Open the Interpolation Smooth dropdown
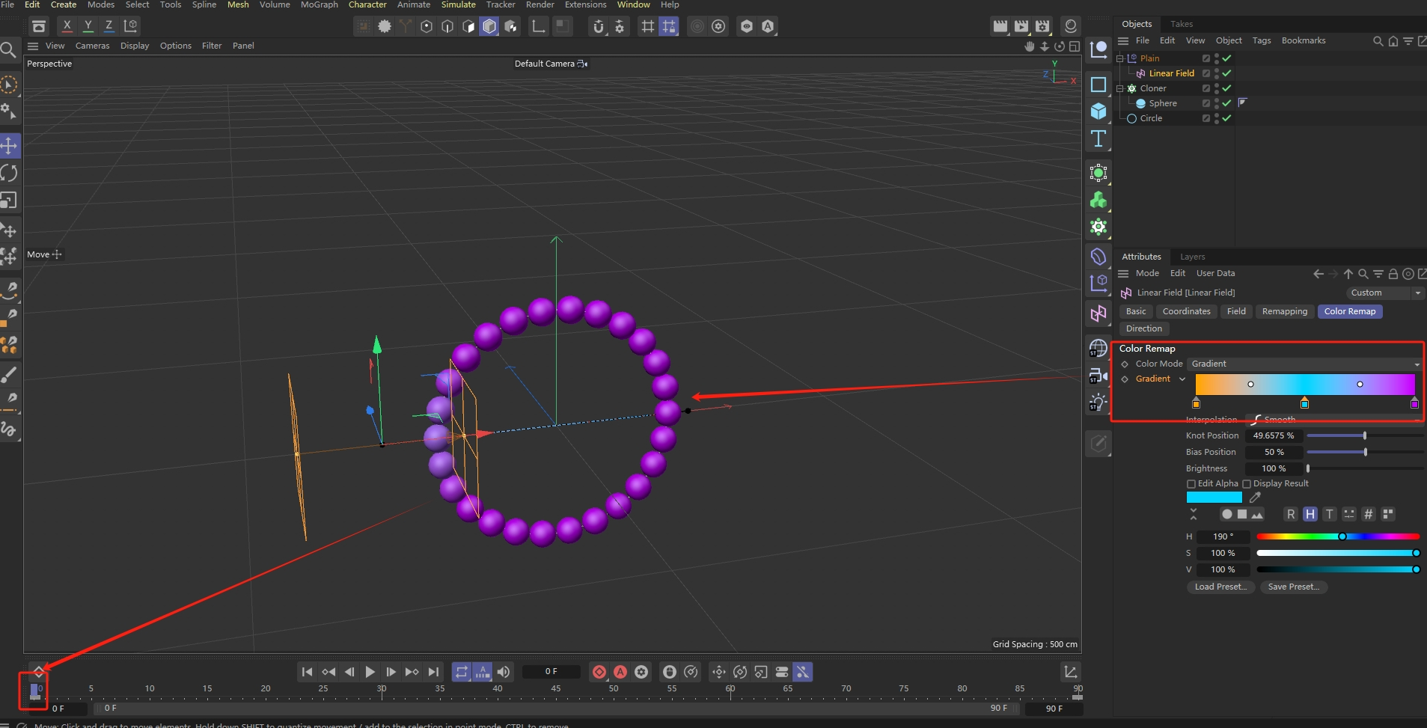The width and height of the screenshot is (1427, 728). (1333, 420)
